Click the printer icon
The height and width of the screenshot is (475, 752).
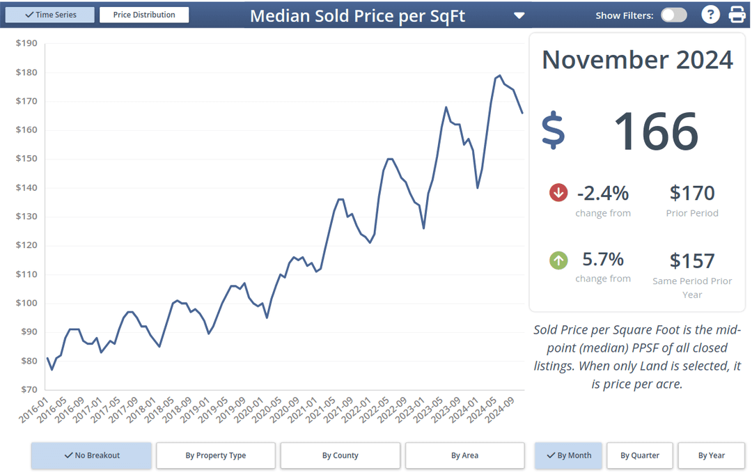click(x=737, y=15)
